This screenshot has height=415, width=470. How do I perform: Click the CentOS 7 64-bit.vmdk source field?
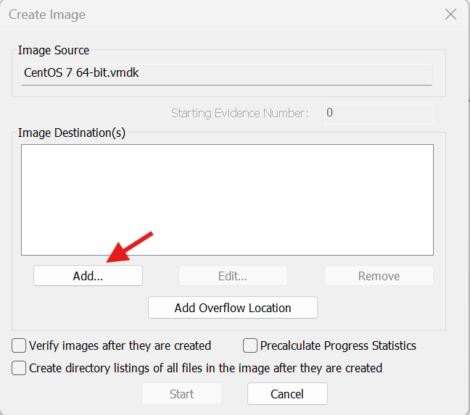226,73
